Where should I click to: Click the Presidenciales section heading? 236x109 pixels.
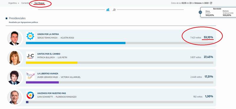pyautogui.click(x=17, y=18)
